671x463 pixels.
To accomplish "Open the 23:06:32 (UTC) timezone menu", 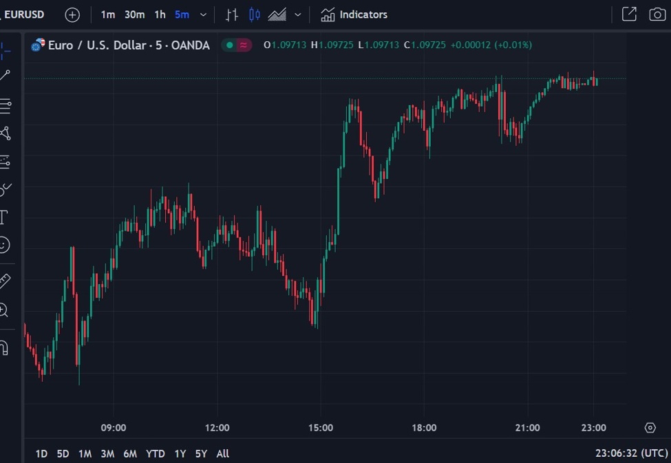I will point(632,453).
